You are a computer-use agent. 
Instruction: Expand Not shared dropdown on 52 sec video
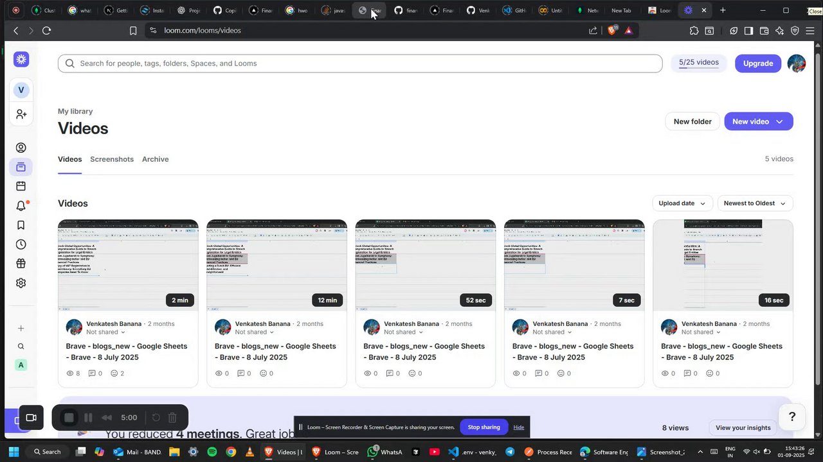403,332
